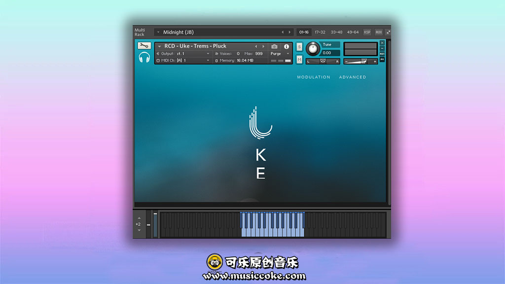Image resolution: width=505 pixels, height=284 pixels.
Task: Show instrument info with the i icon
Action: click(287, 46)
